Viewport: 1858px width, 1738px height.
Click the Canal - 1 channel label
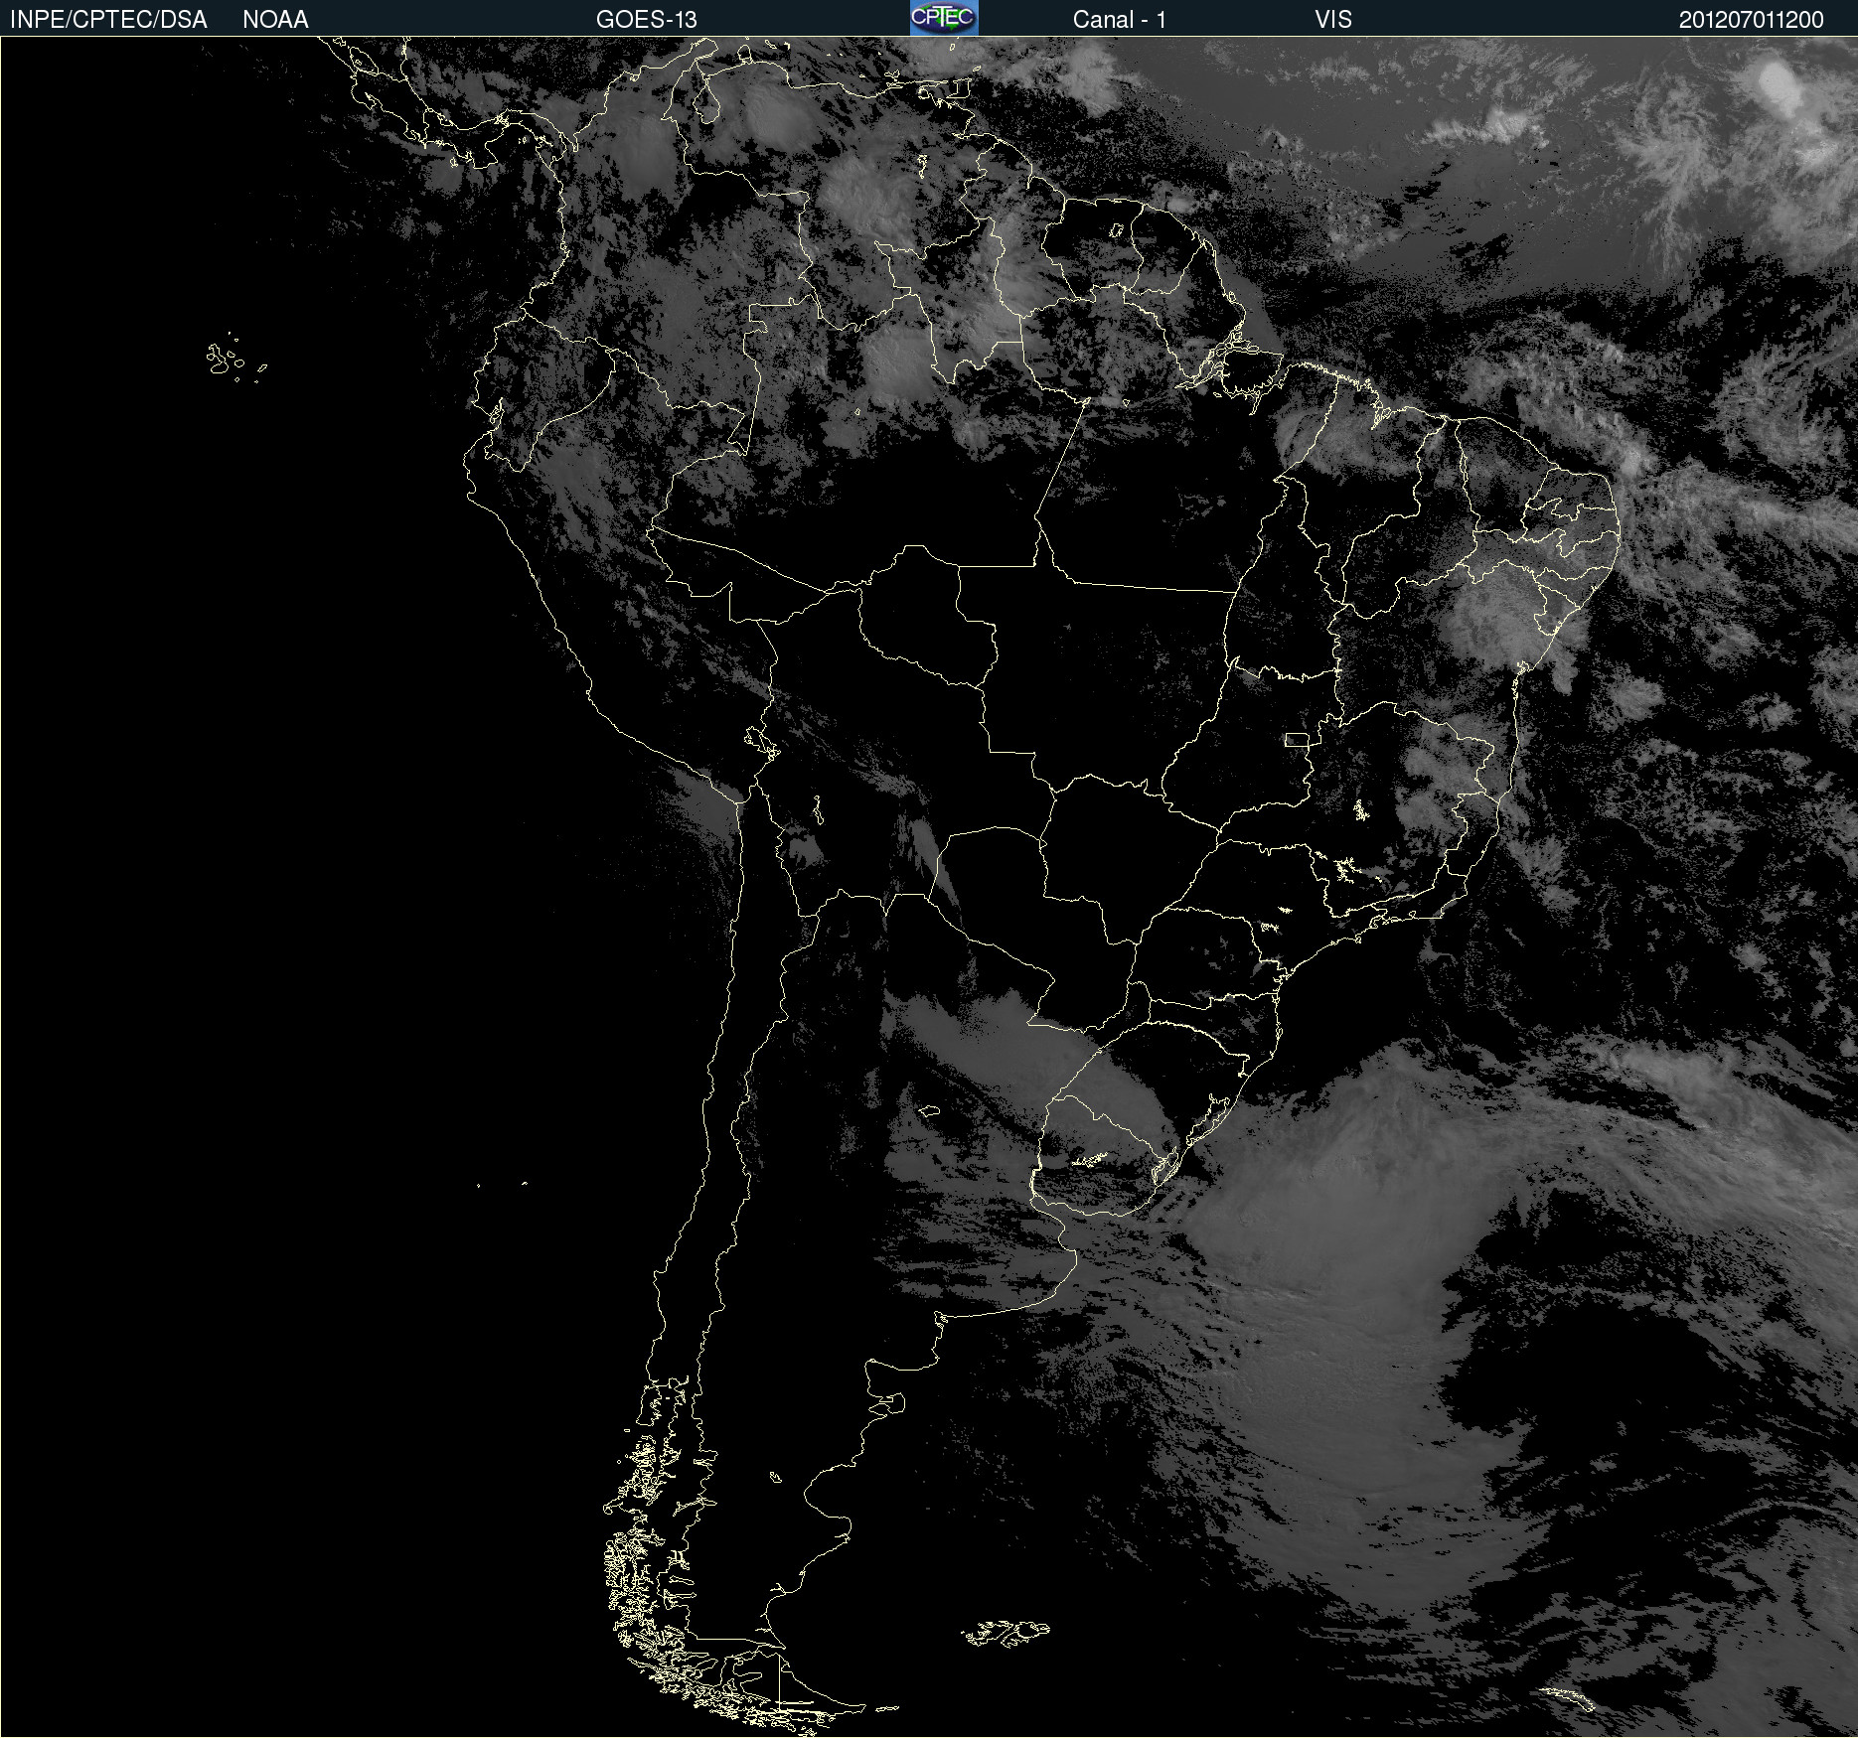pyautogui.click(x=1119, y=20)
